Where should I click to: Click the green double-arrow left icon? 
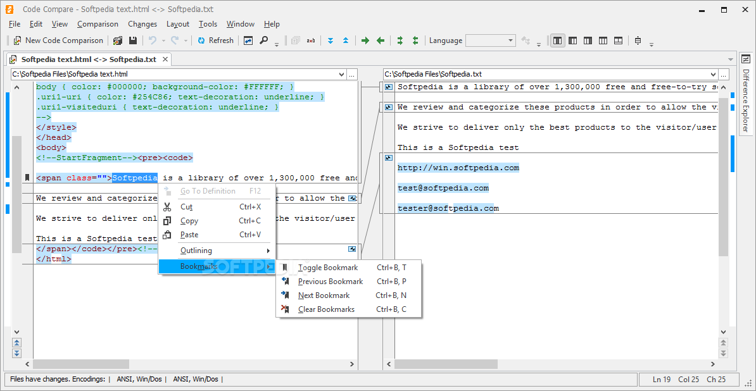pos(415,40)
